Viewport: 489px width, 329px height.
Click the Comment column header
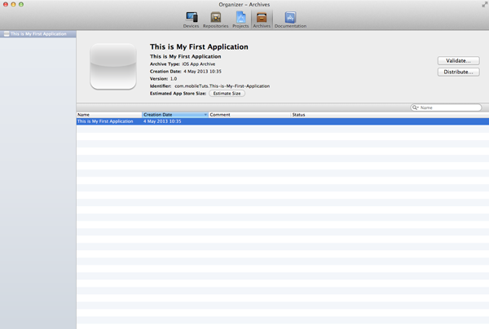click(249, 115)
